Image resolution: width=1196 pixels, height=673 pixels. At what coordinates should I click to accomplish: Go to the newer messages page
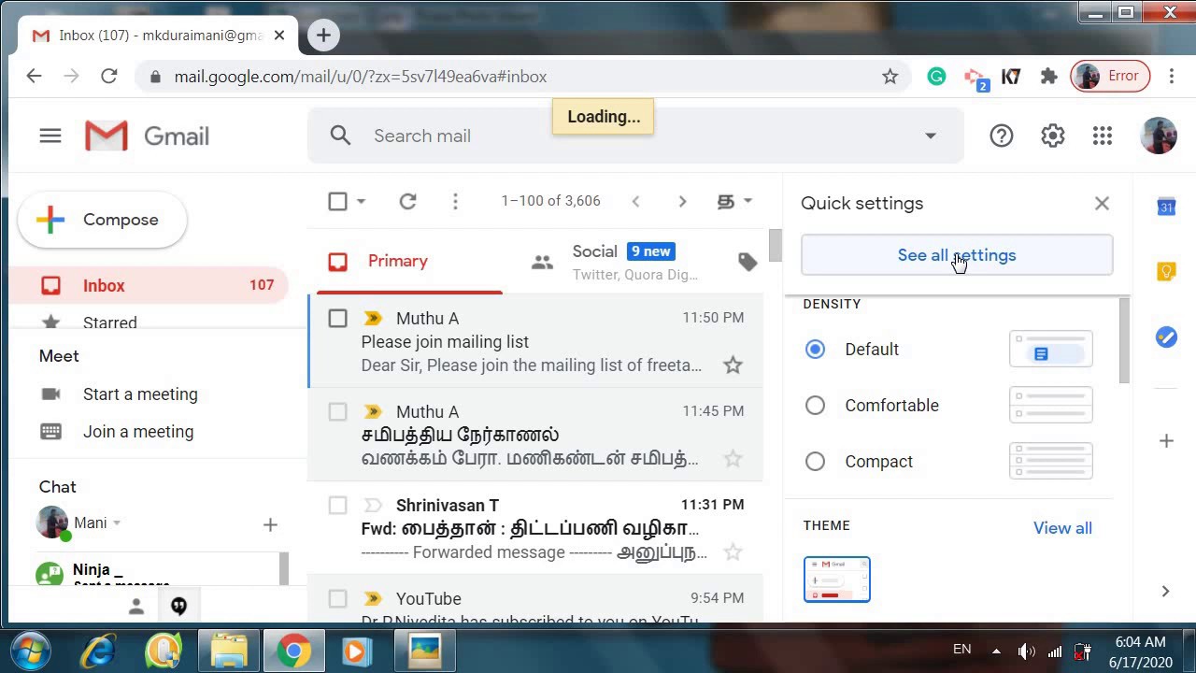point(635,201)
